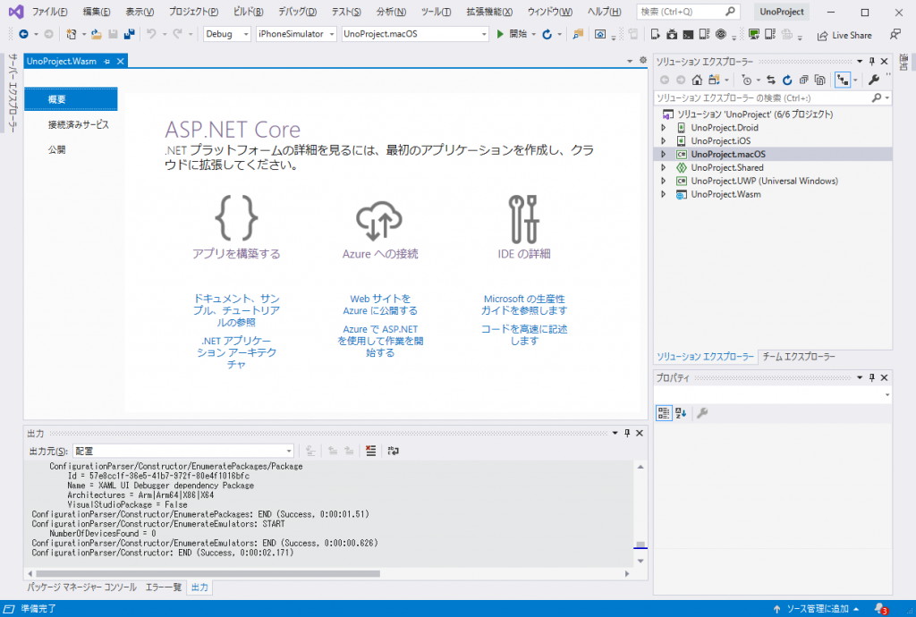
Task: Toggle the nested file view button
Action: tap(843, 80)
